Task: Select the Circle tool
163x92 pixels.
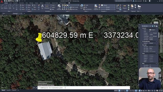Action: 10,6
